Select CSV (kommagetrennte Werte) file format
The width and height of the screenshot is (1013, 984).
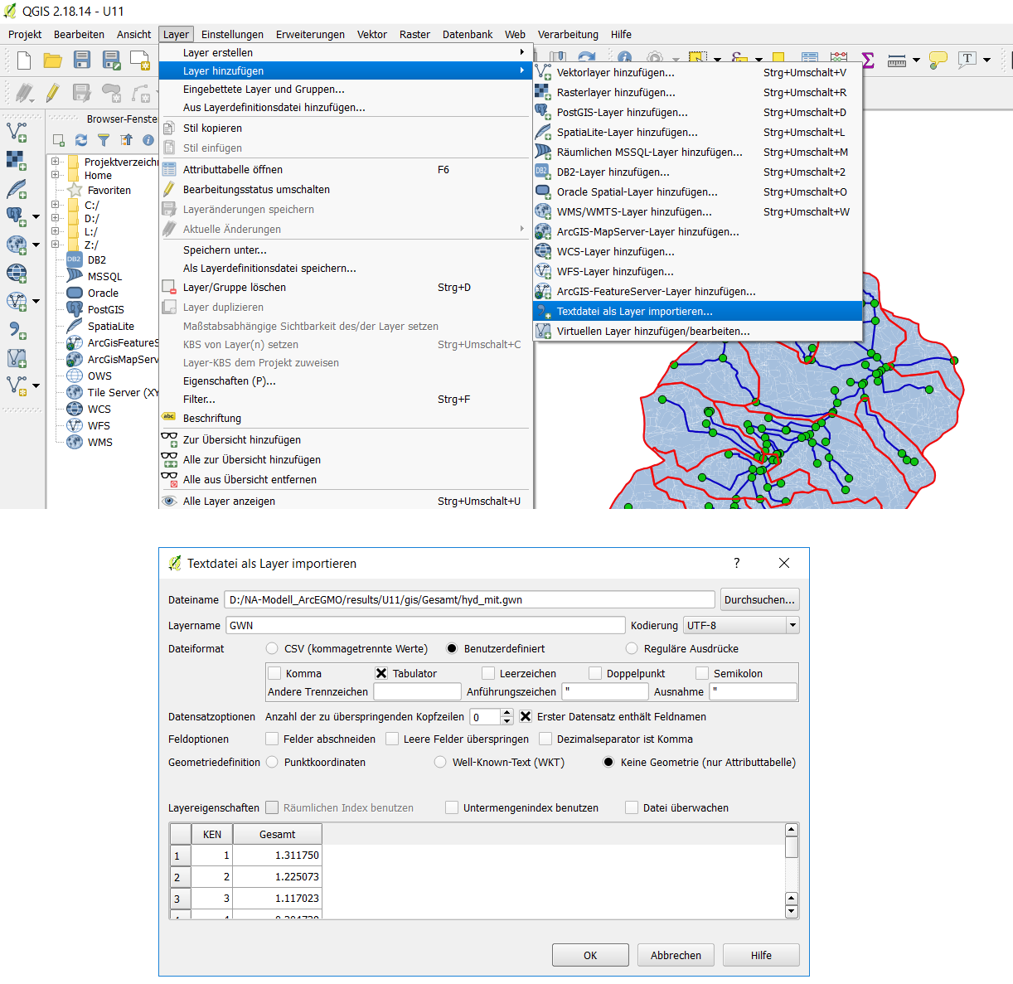point(272,648)
